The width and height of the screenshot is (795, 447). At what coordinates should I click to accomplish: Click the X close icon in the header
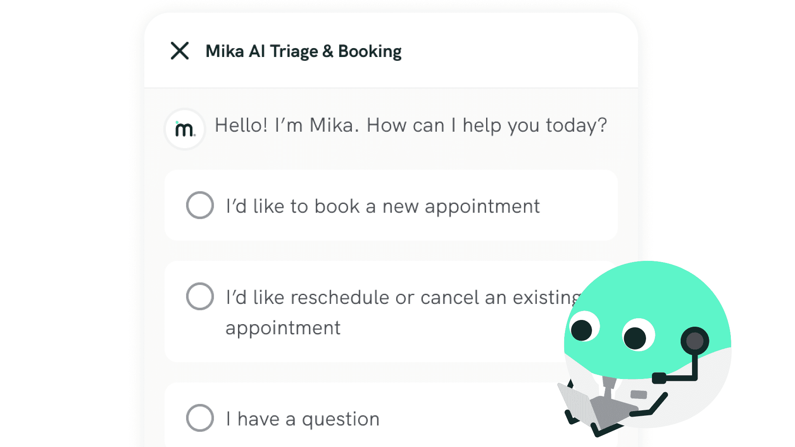click(x=181, y=51)
